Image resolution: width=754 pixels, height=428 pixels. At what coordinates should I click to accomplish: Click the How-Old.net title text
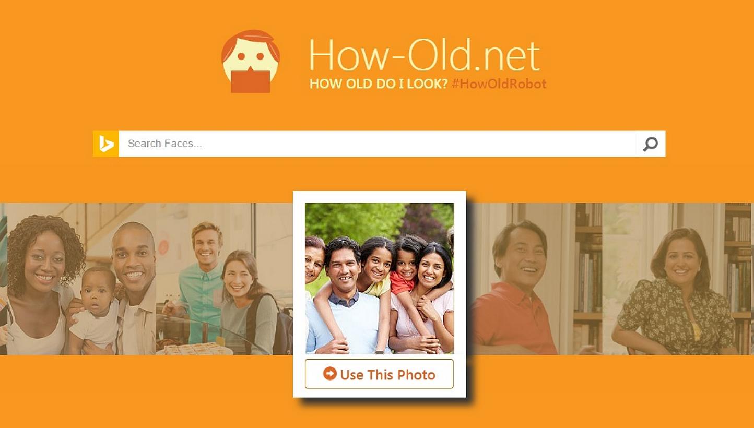point(423,55)
